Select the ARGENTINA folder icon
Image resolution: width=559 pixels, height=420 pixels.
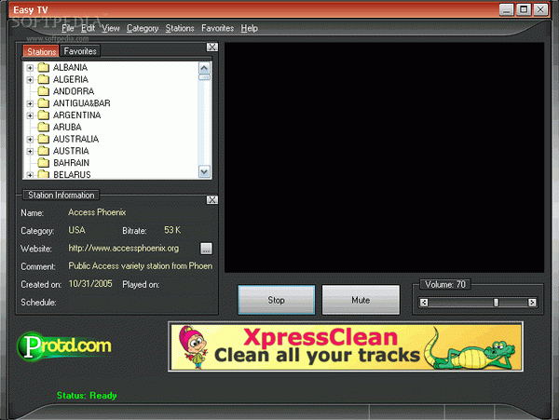[x=44, y=115]
